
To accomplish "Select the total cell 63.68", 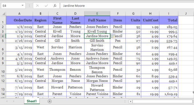I will click(x=169, y=70).
